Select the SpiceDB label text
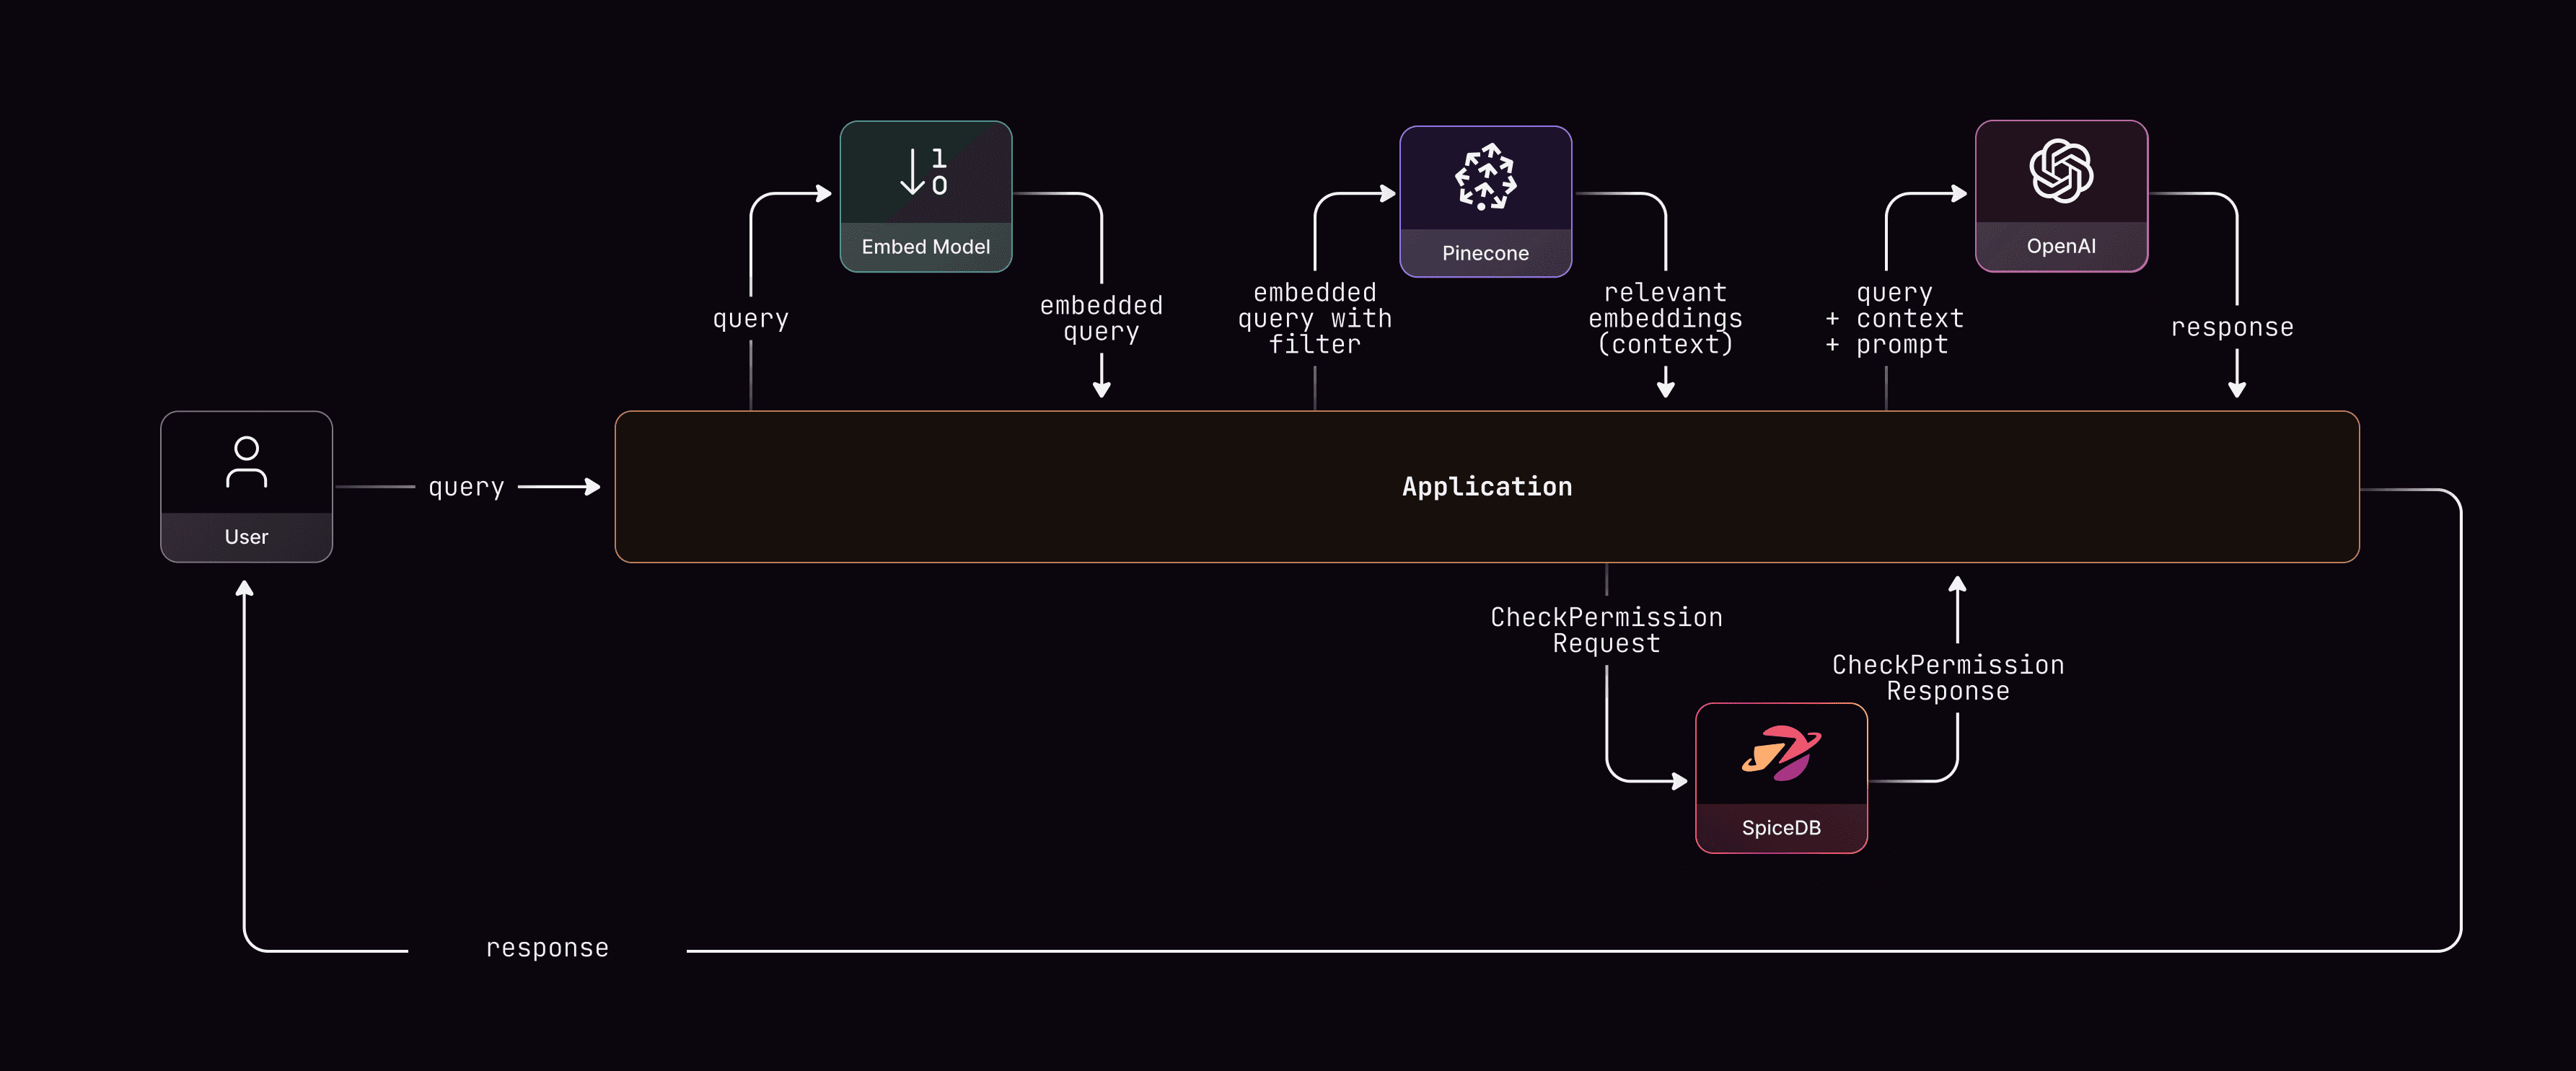The image size is (2576, 1071). [x=1781, y=828]
